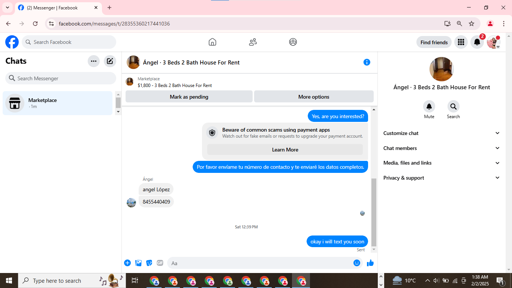Click the browser back arrow
The height and width of the screenshot is (288, 512).
click(x=8, y=24)
